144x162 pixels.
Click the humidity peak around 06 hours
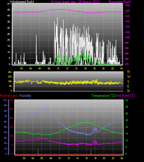[43, 108]
